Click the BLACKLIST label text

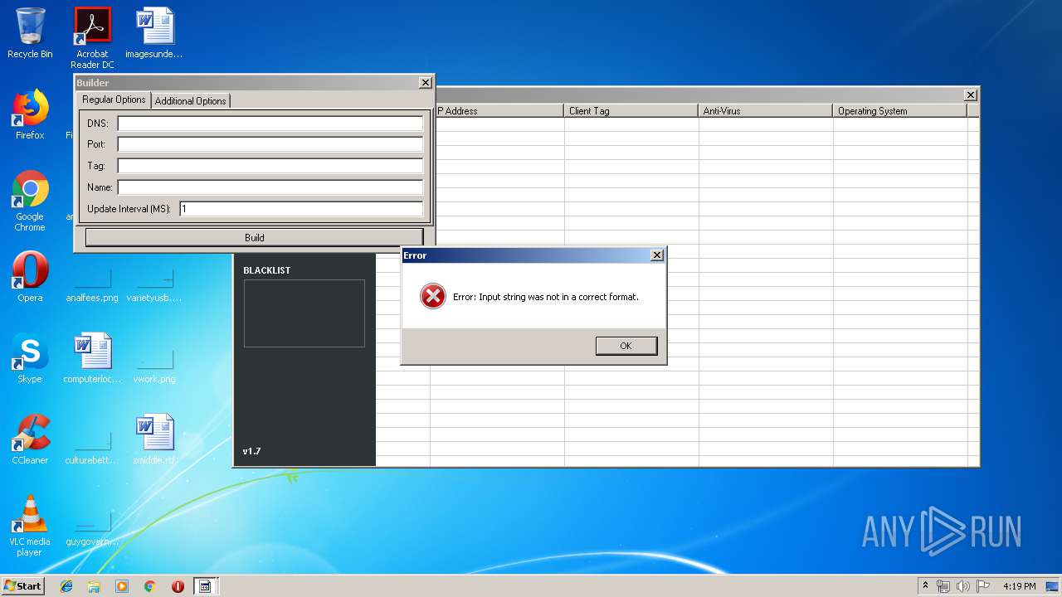tap(266, 270)
